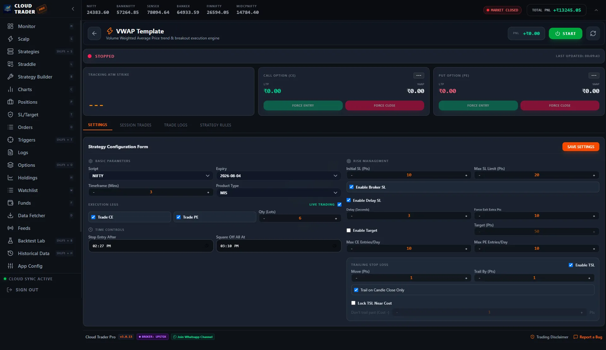Open the Product Type MIS dropdown
Image resolution: width=606 pixels, height=350 pixels.
278,193
